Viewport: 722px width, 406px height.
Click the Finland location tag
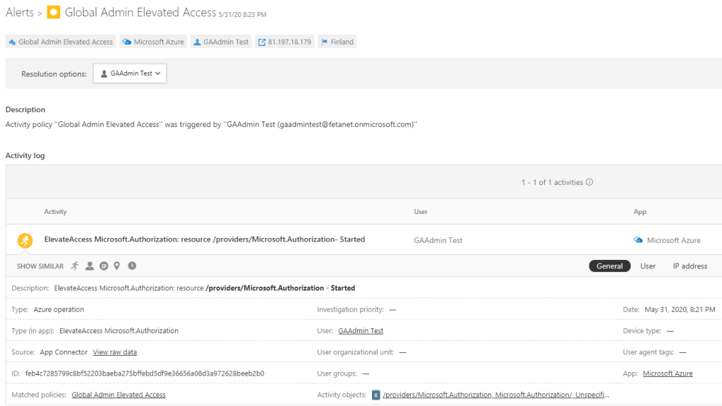click(x=337, y=42)
